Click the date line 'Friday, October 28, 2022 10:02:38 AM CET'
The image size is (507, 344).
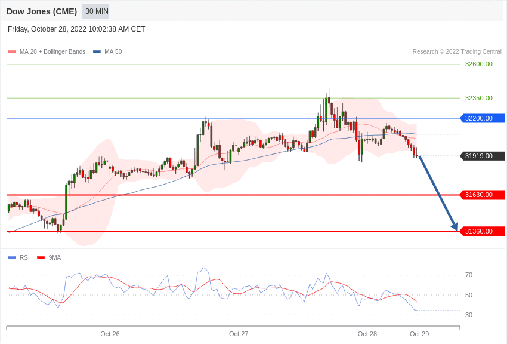tap(76, 29)
